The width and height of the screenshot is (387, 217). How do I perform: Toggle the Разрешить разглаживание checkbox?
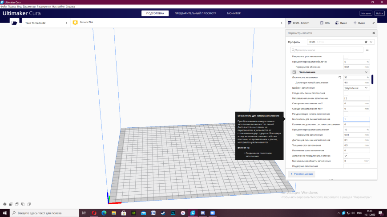346,56
